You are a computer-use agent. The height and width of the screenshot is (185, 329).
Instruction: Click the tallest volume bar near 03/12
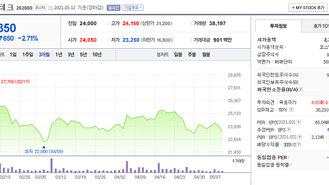pyautogui.click(x=51, y=165)
